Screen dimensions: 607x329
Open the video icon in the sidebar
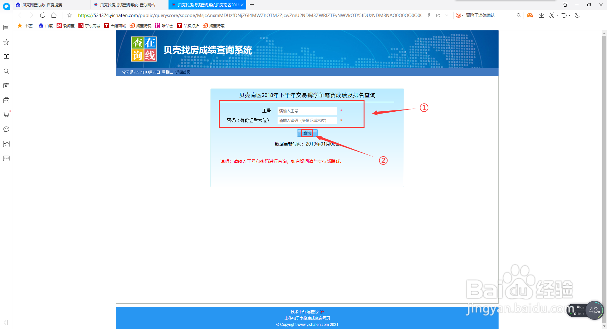click(x=6, y=86)
